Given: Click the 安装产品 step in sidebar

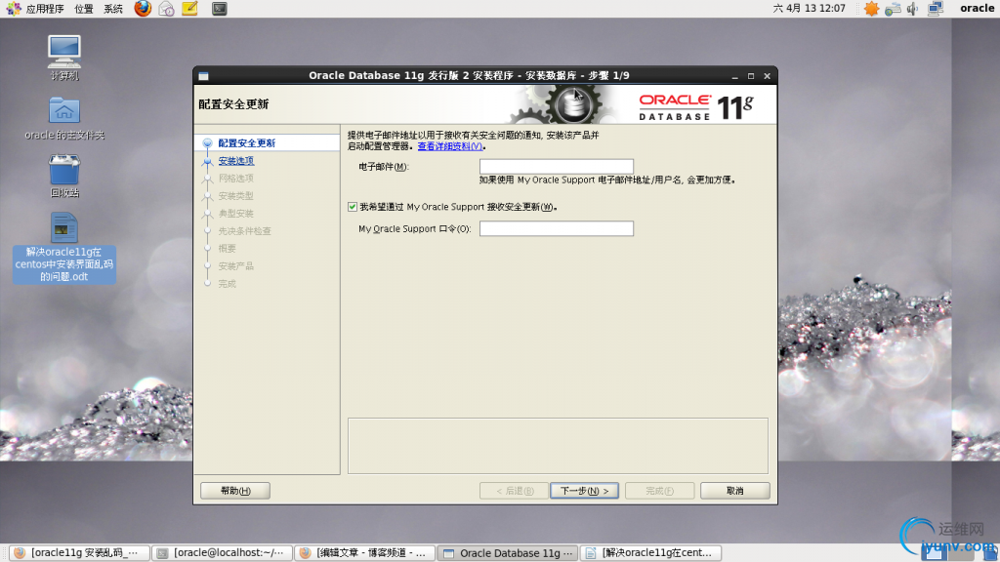Looking at the screenshot, I should point(236,265).
